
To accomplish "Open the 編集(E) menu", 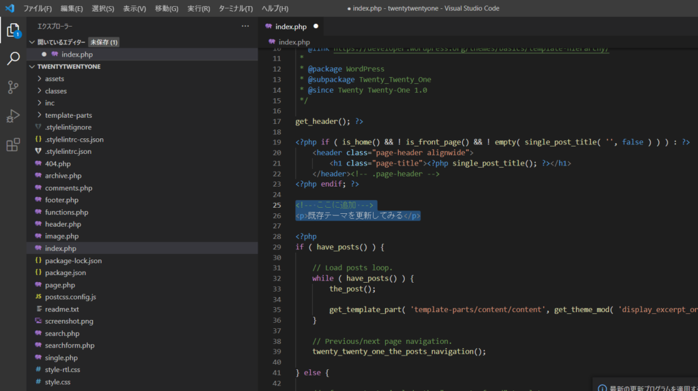I will pyautogui.click(x=71, y=8).
